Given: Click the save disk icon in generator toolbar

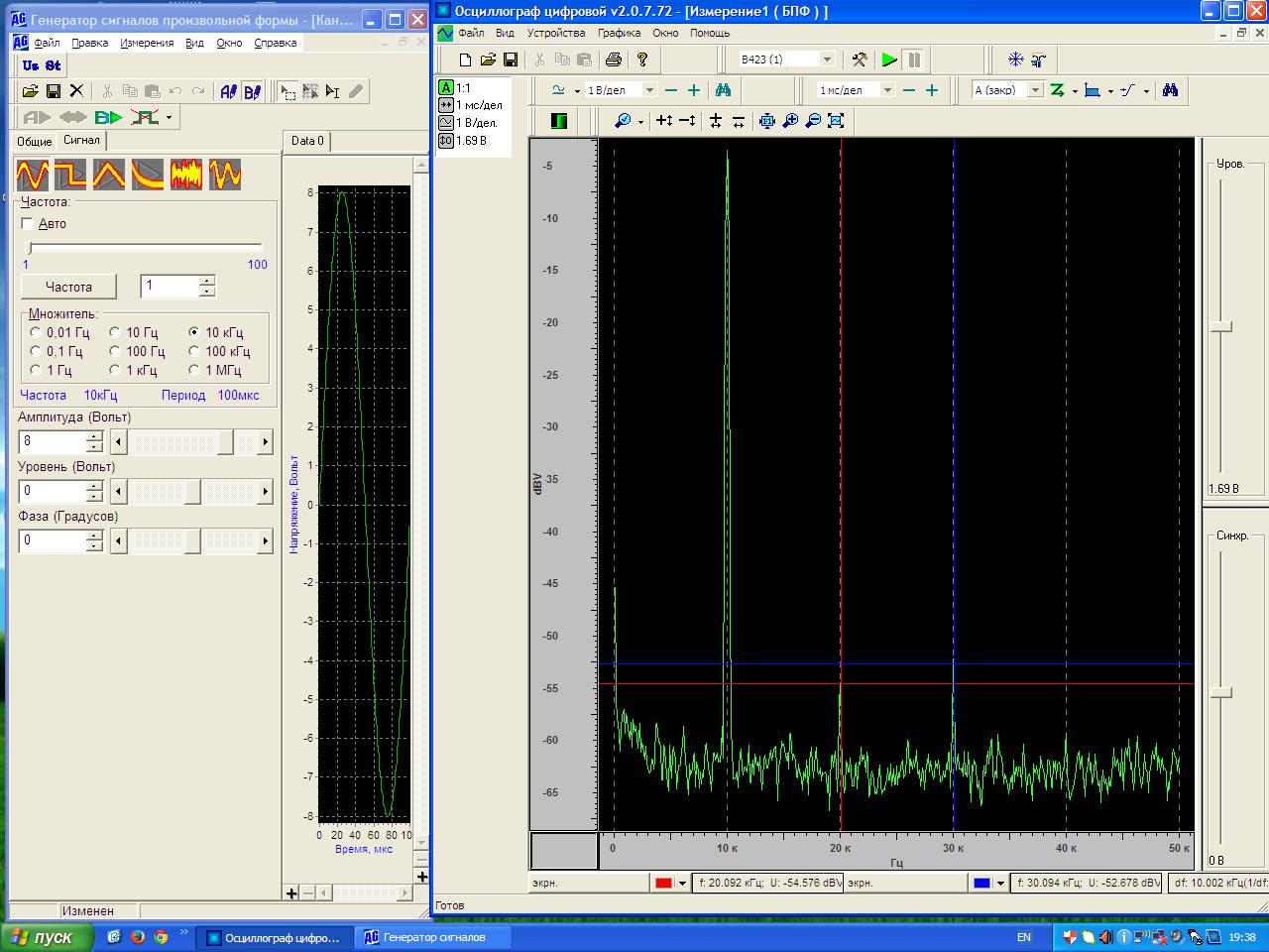Looking at the screenshot, I should click(x=54, y=91).
